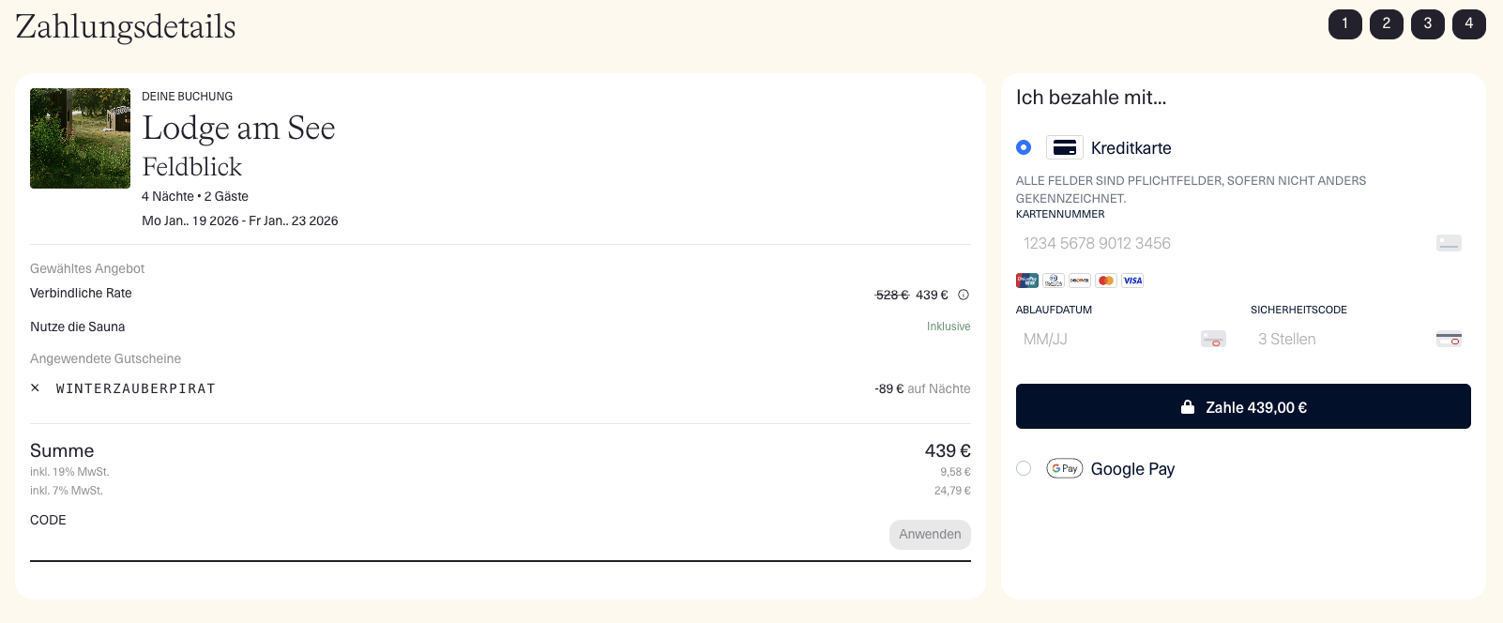
Task: Click the Visa card logo
Action: pyautogui.click(x=1132, y=281)
